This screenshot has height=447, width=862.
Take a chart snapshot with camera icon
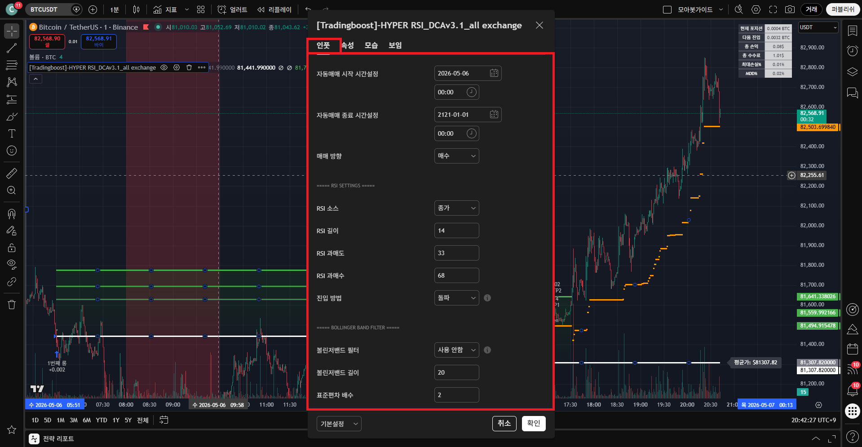(790, 9)
